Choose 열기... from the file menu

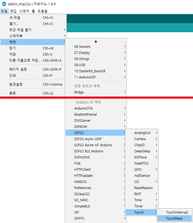[33, 24]
